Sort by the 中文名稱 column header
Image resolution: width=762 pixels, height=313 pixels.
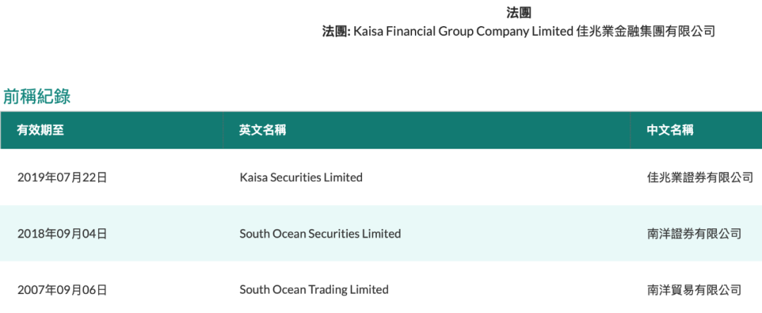(x=670, y=130)
